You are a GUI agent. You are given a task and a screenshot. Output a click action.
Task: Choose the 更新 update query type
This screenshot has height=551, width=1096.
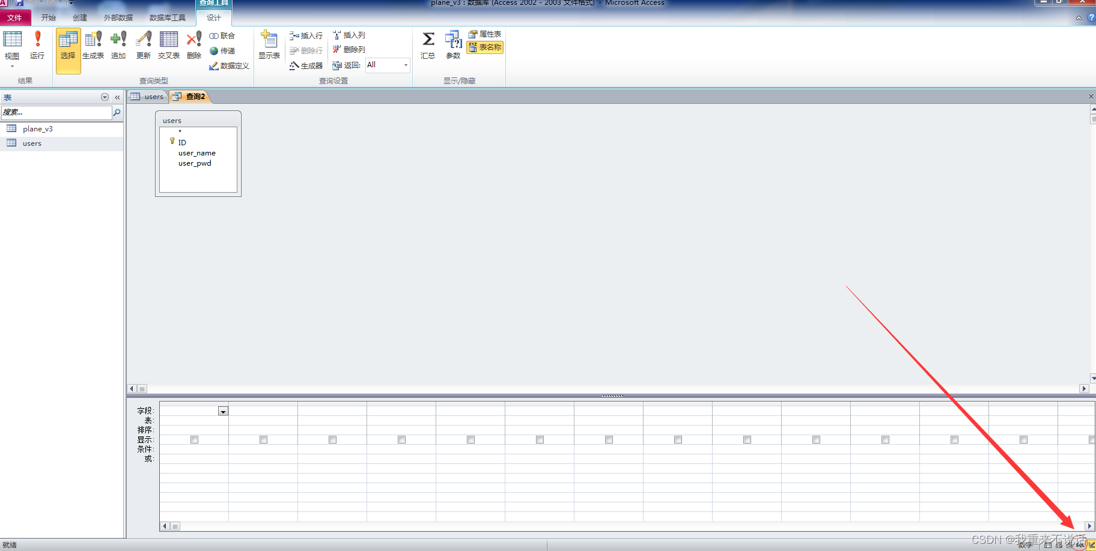coord(144,45)
